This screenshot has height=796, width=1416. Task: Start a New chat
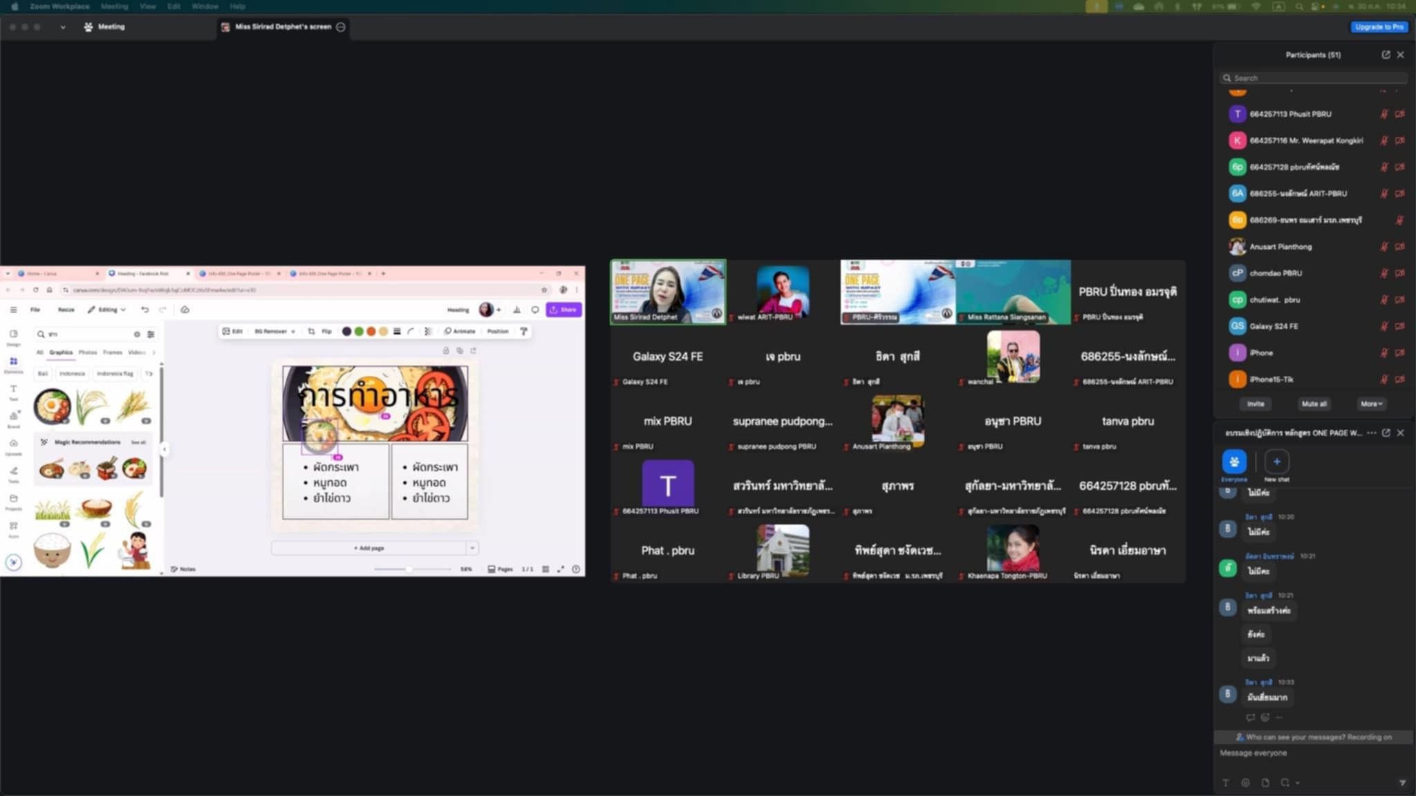(x=1276, y=462)
